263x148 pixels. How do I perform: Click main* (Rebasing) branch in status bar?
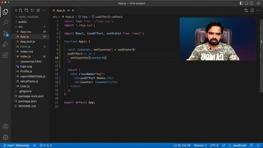point(16,145)
